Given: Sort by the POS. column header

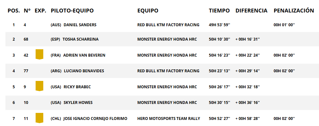Looking at the screenshot, I should (14, 11).
